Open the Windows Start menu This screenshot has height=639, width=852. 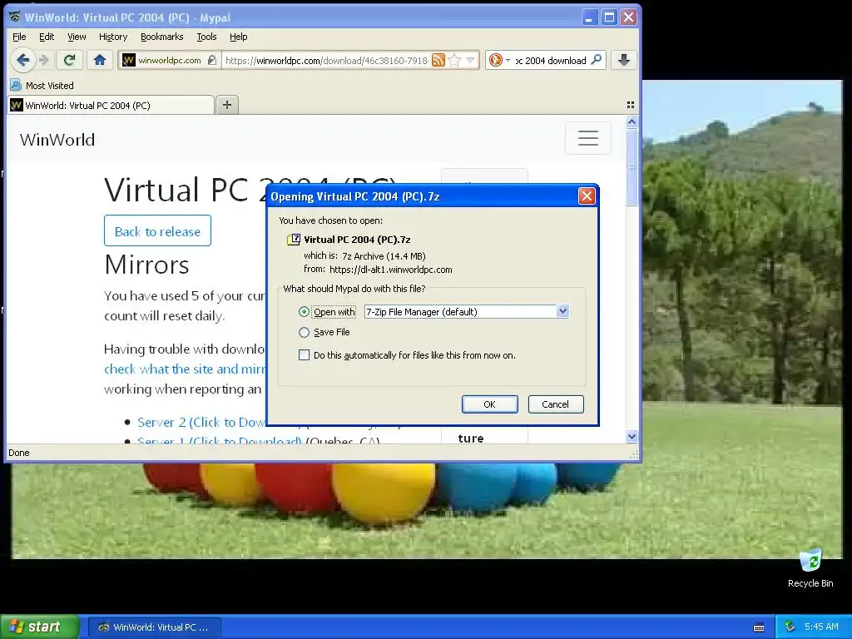pyautogui.click(x=39, y=627)
